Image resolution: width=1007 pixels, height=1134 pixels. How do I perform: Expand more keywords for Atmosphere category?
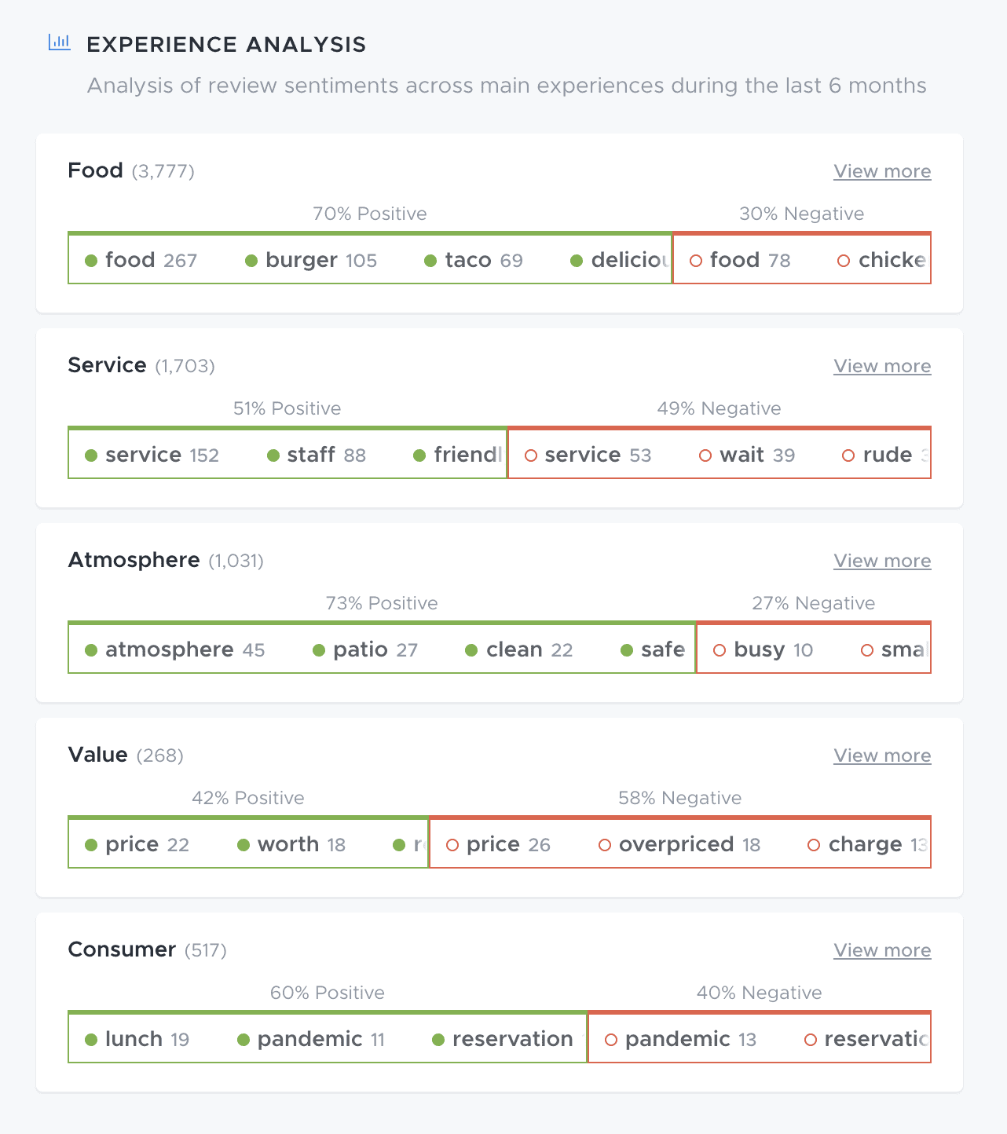pos(881,561)
